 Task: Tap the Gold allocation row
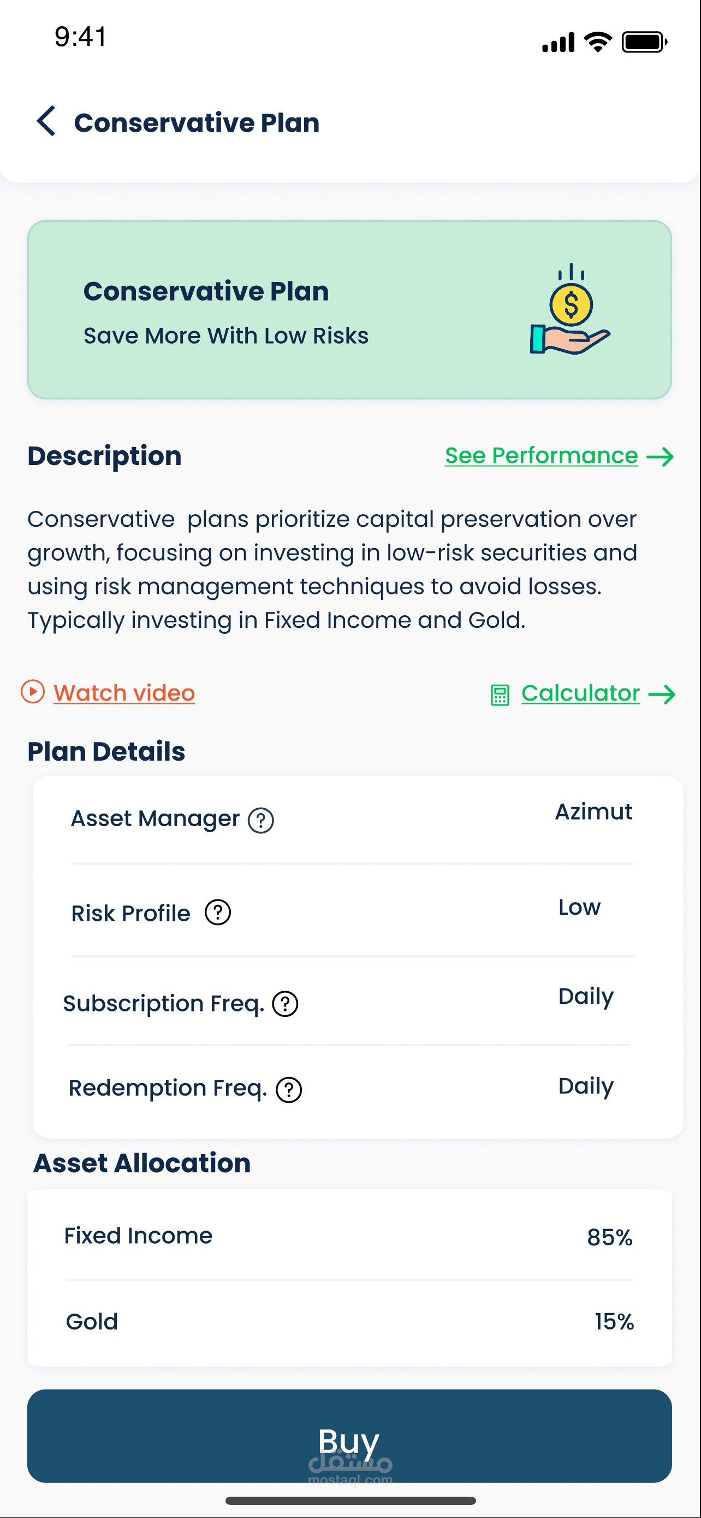pyautogui.click(x=349, y=1322)
